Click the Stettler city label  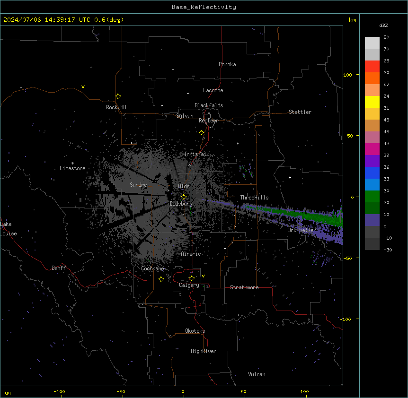coord(300,112)
